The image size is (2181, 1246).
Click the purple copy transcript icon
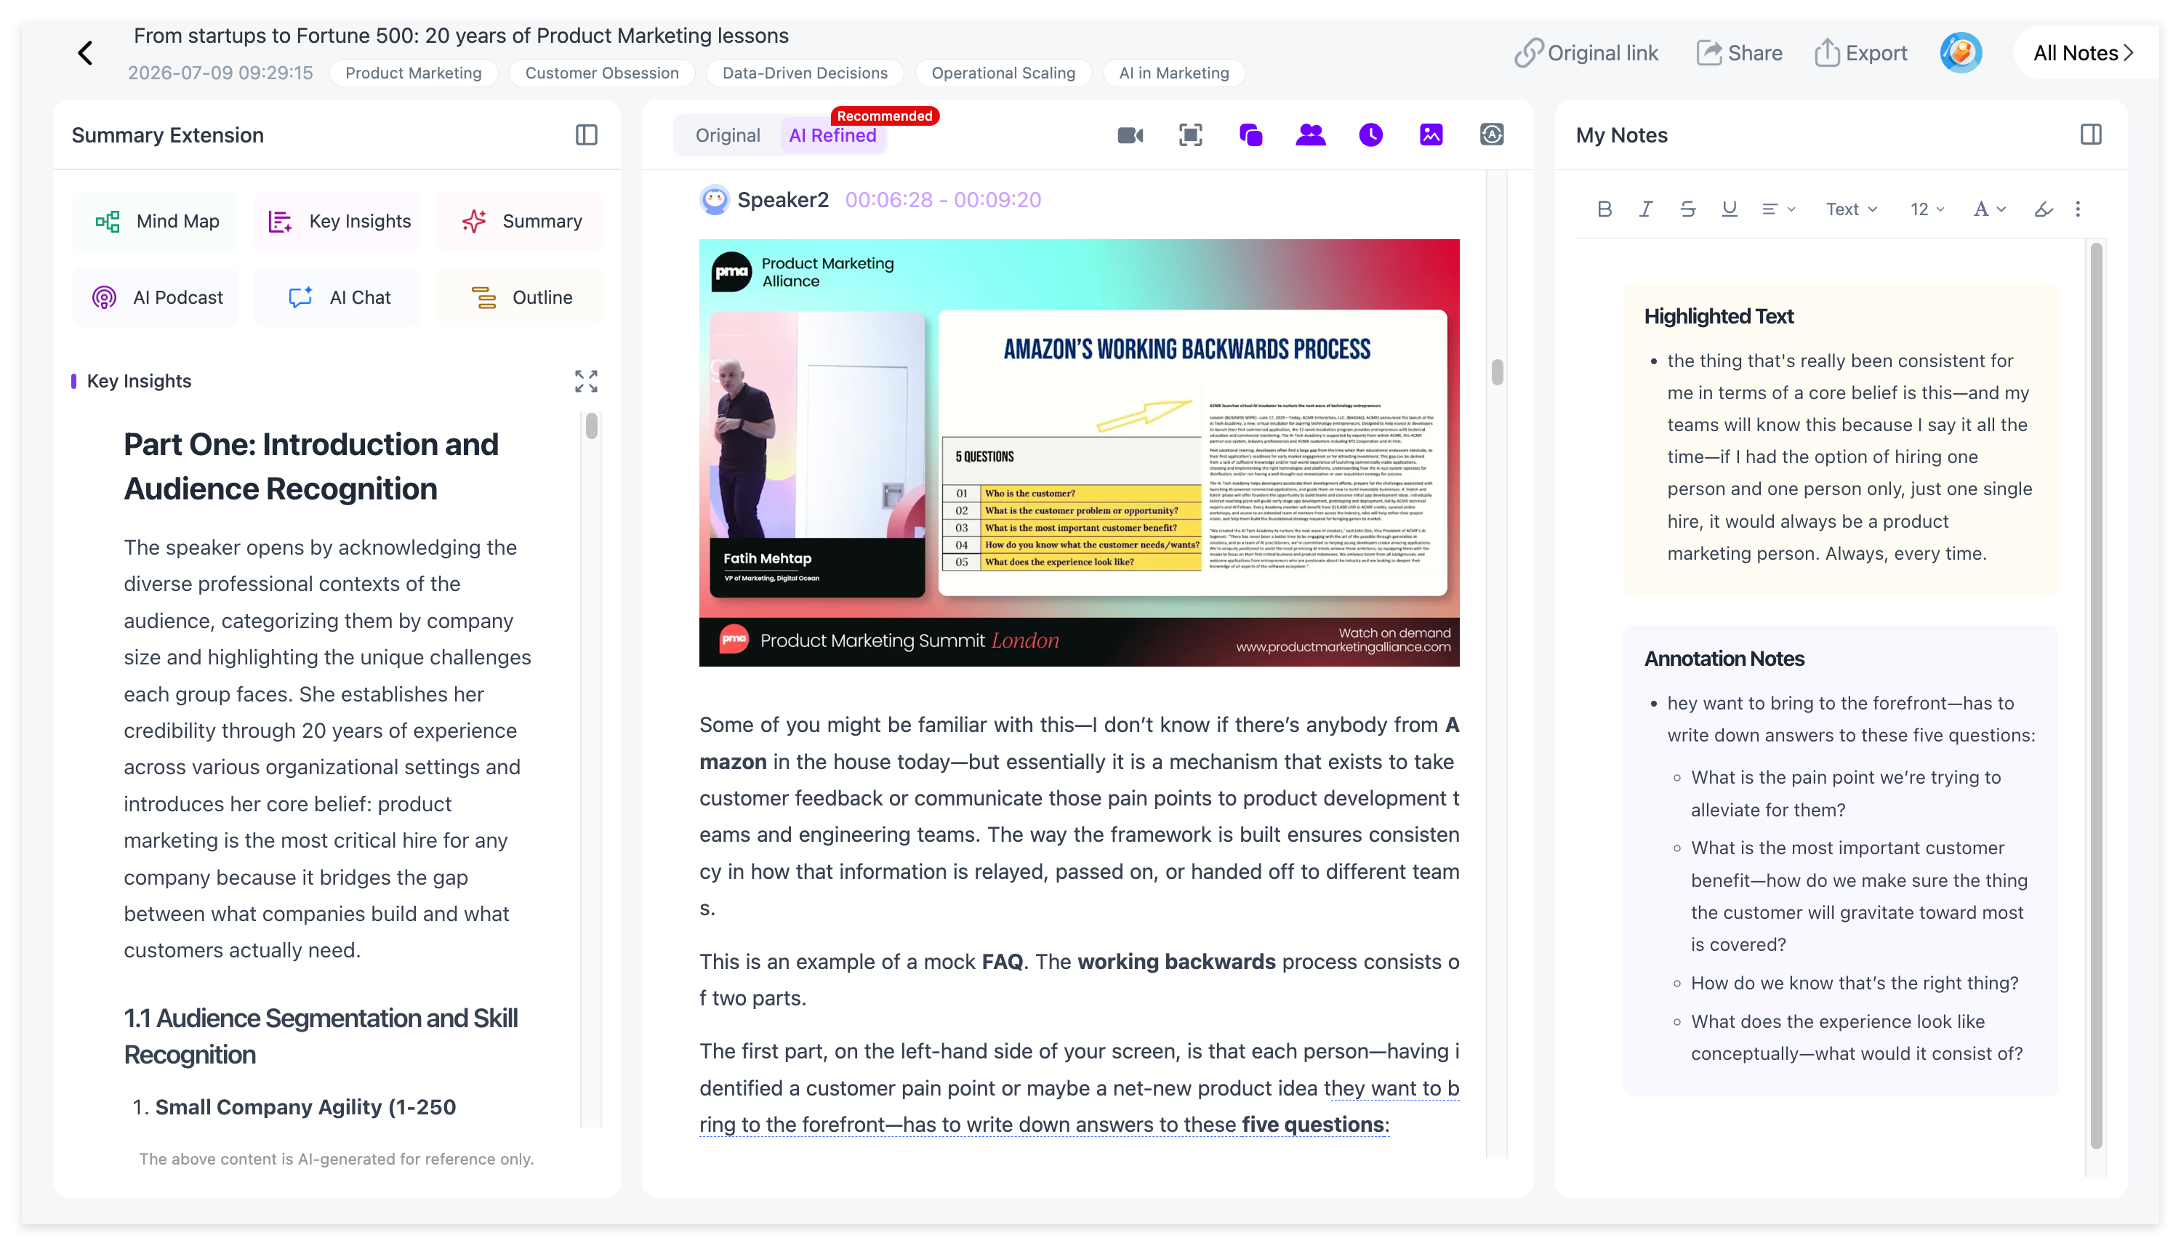pyautogui.click(x=1250, y=135)
